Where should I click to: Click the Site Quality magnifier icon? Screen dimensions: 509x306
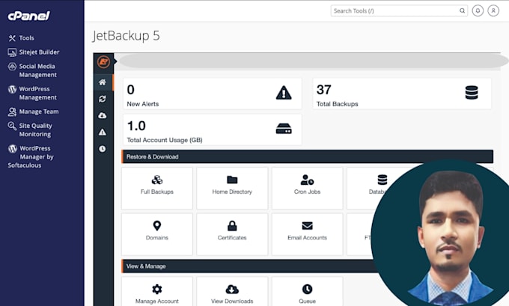pyautogui.click(x=12, y=126)
